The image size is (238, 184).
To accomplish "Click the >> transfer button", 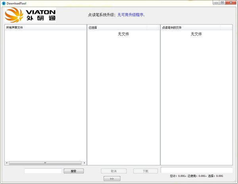I will tap(112, 178).
